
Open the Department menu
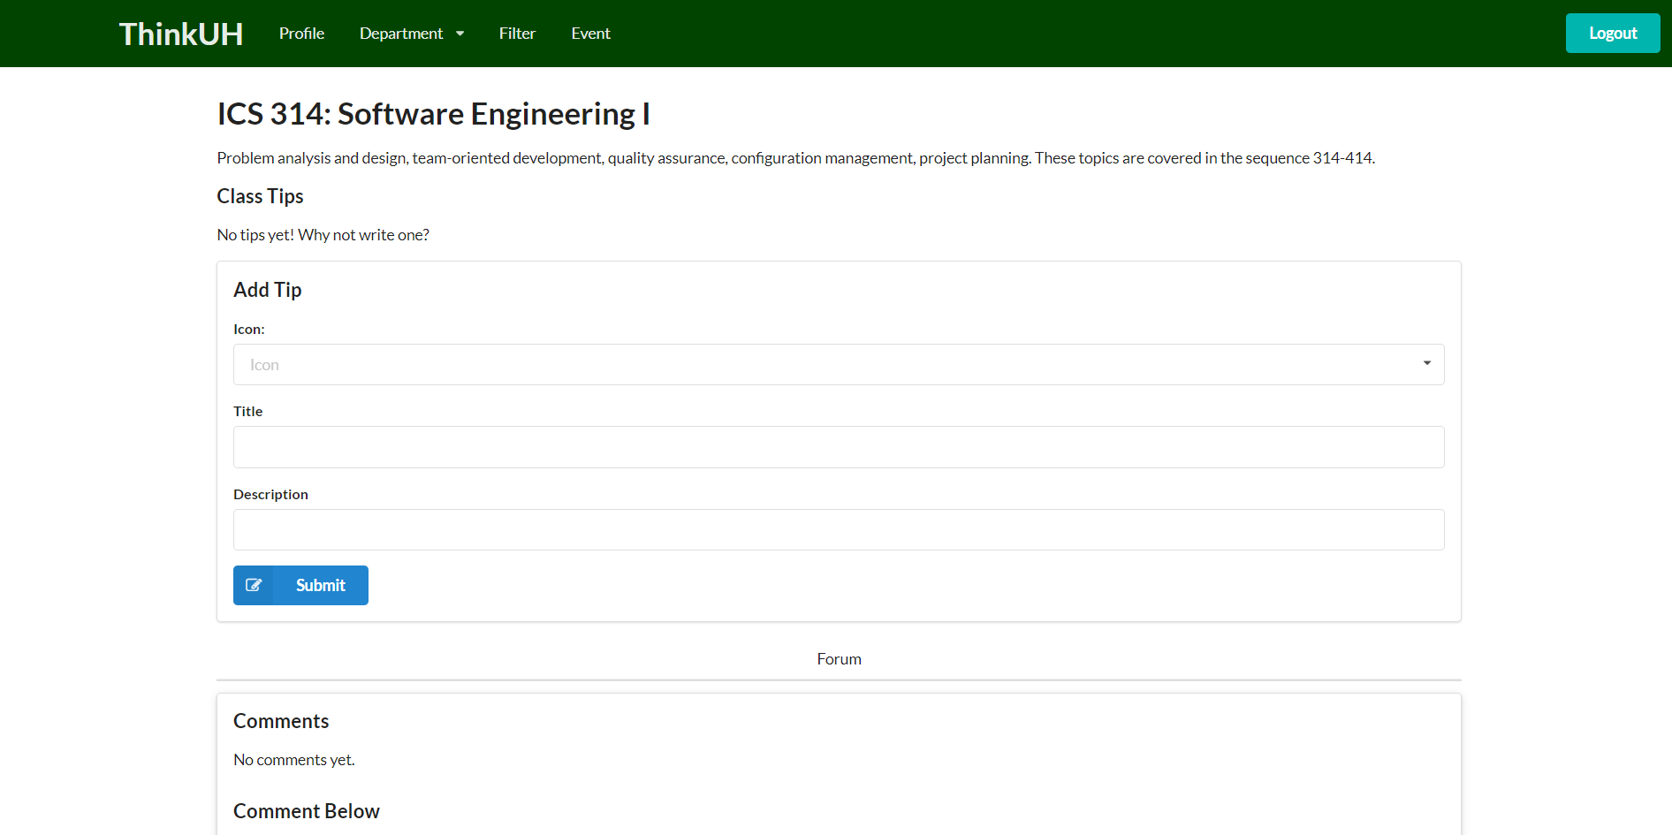point(401,34)
